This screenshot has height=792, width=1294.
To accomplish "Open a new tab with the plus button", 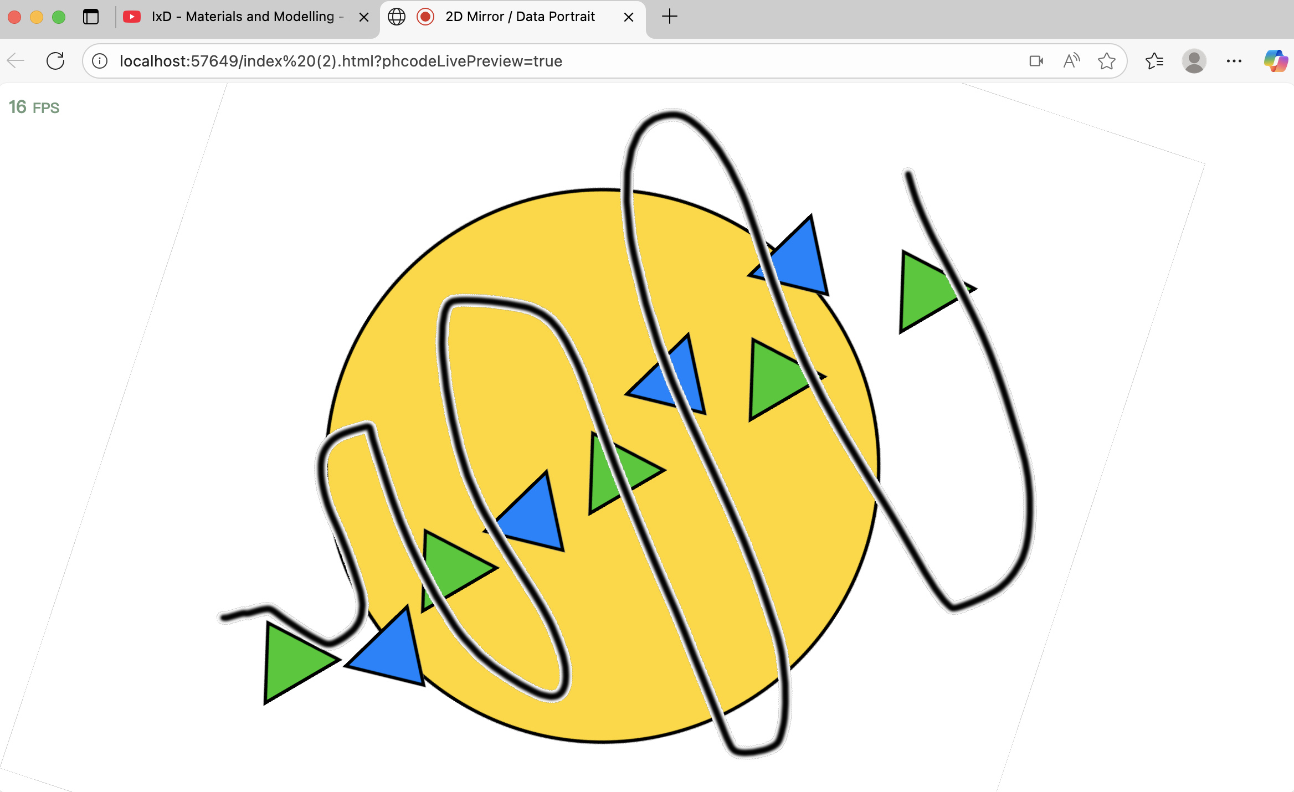I will point(670,17).
